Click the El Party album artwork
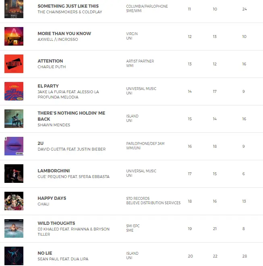The image size is (263, 266). 14,91
